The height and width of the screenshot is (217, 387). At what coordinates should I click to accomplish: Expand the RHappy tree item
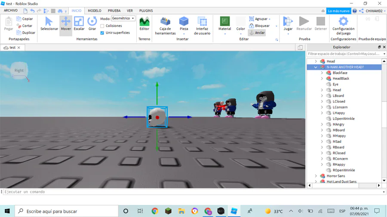[322, 164]
